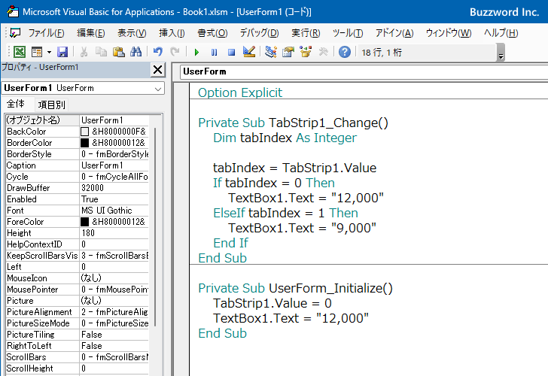Screen dimensions: 548x376
Task: Click the Toolbox hammer-wrench icon
Action: [x=323, y=52]
